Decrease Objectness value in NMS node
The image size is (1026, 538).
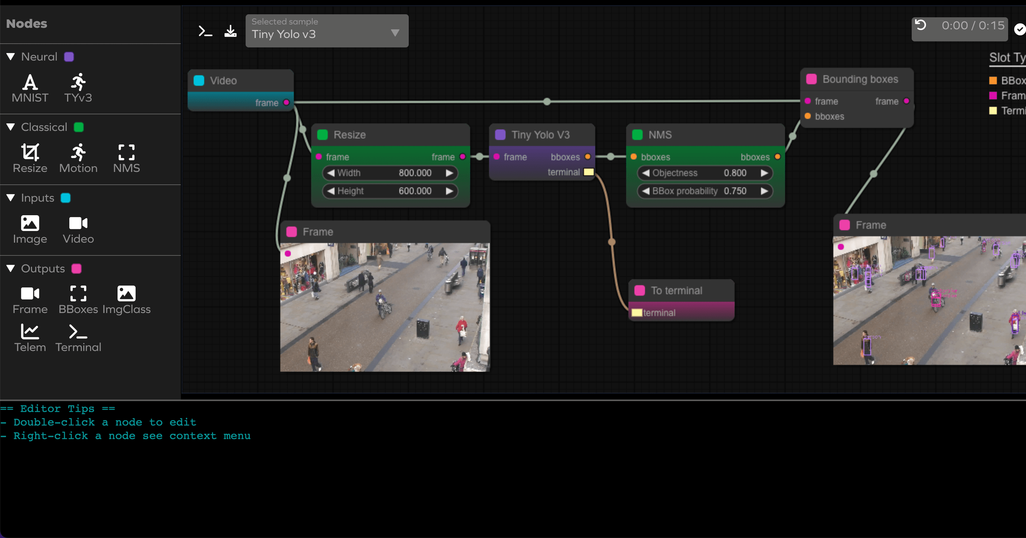point(646,173)
